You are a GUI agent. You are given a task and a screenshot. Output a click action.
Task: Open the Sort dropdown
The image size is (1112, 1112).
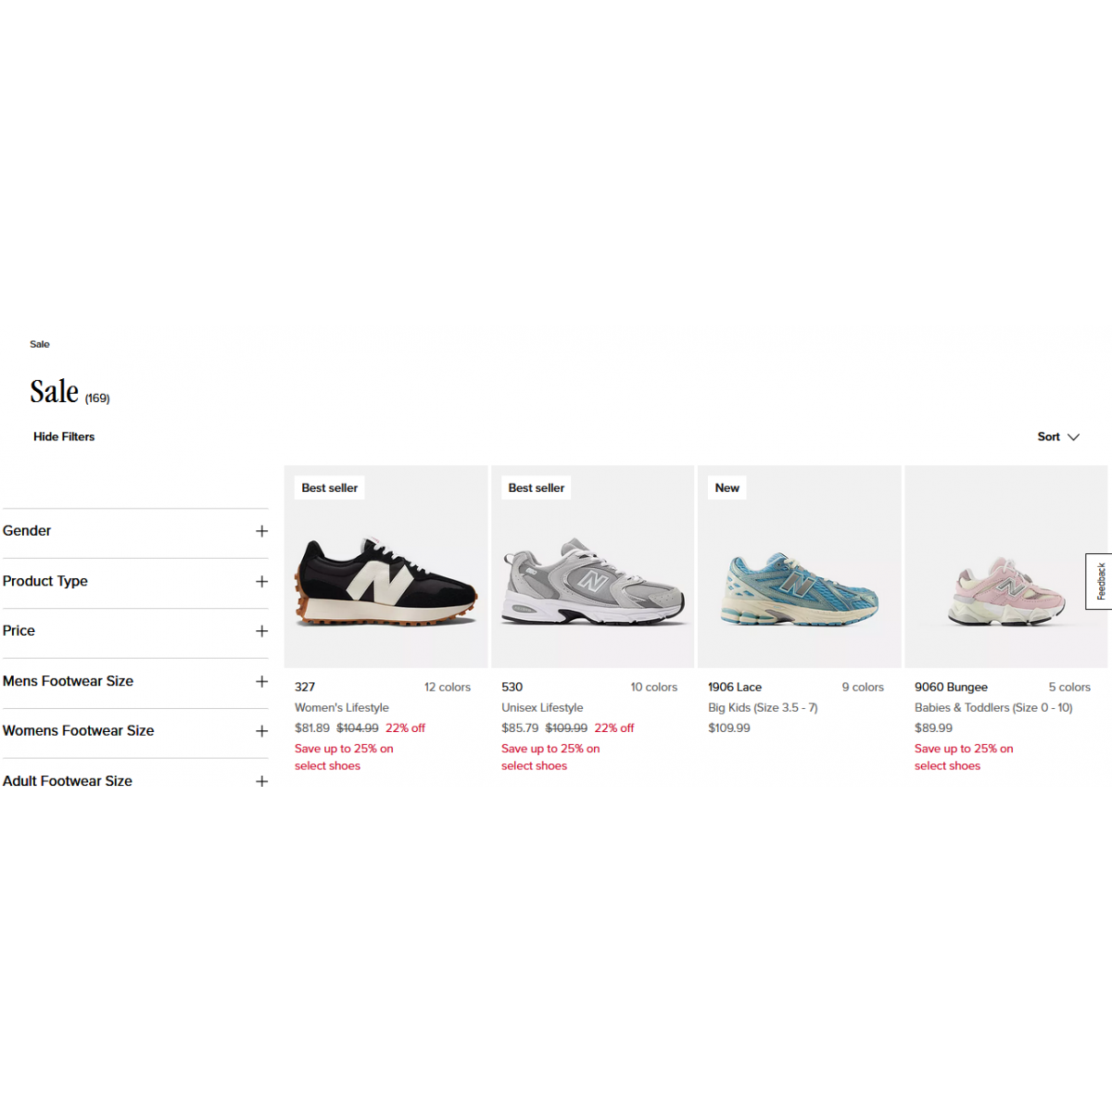coord(1049,437)
